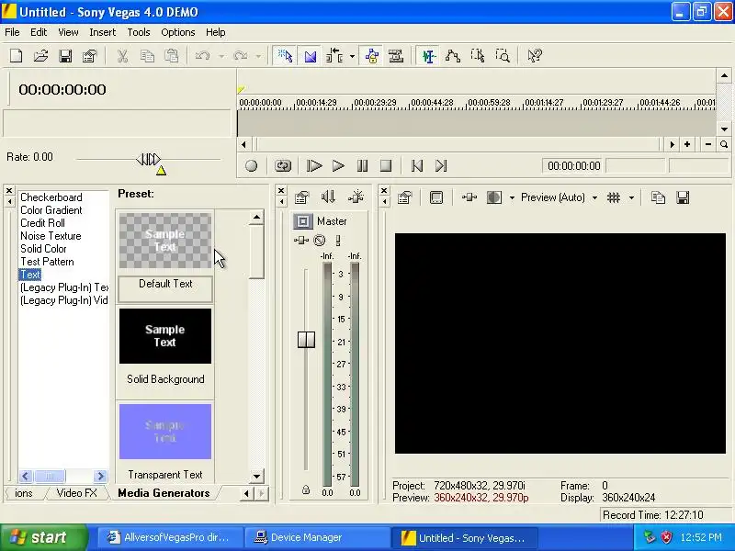This screenshot has width=735, height=551.
Task: Select Solid Color generator
Action: coord(43,249)
